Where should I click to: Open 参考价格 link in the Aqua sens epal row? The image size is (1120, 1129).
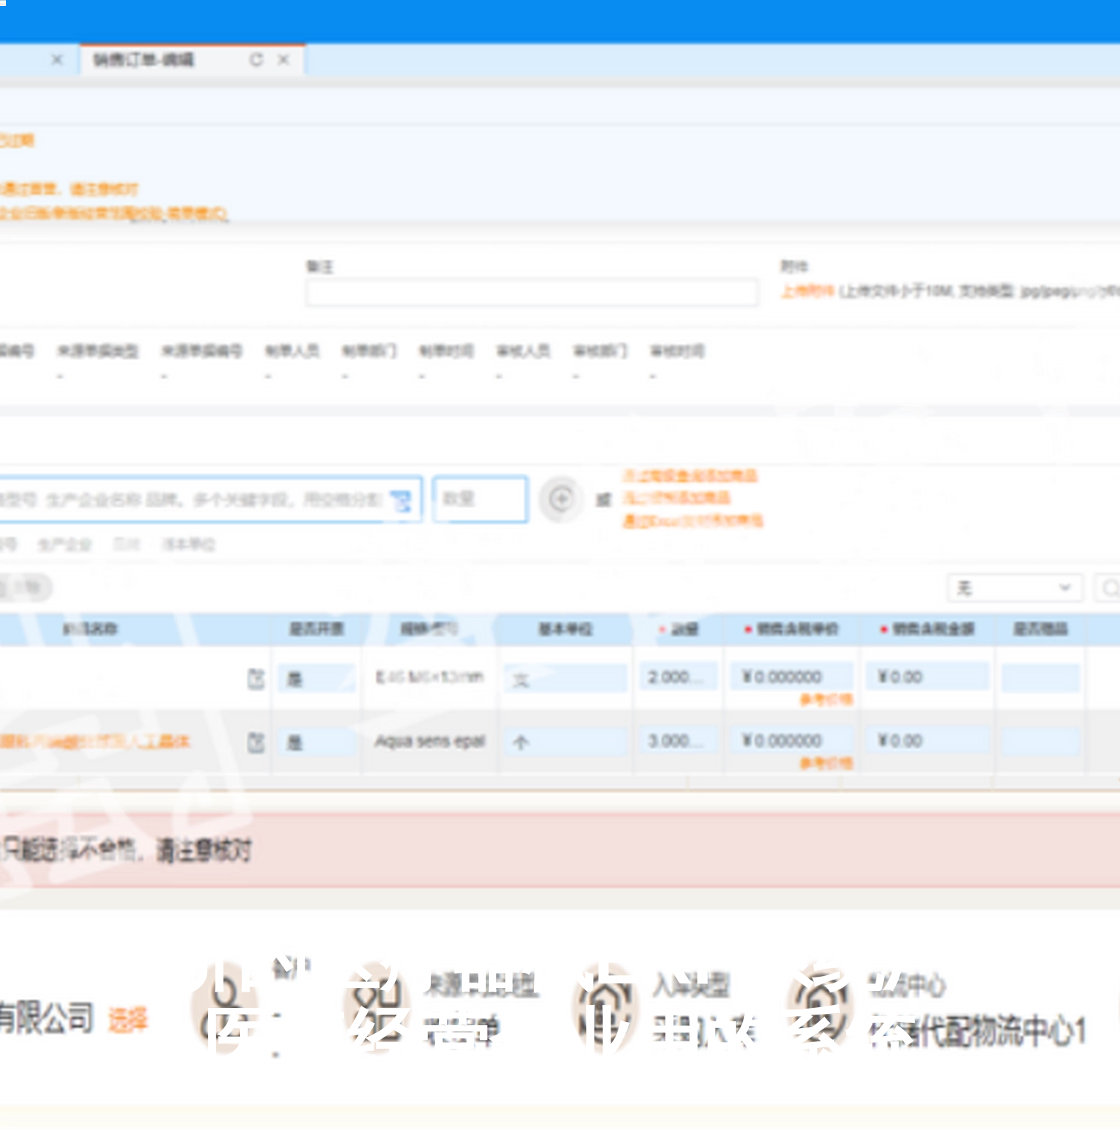(x=826, y=764)
